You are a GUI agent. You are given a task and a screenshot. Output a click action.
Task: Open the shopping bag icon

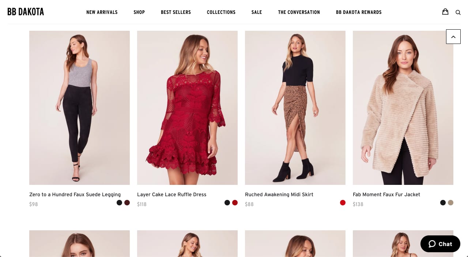click(x=445, y=12)
